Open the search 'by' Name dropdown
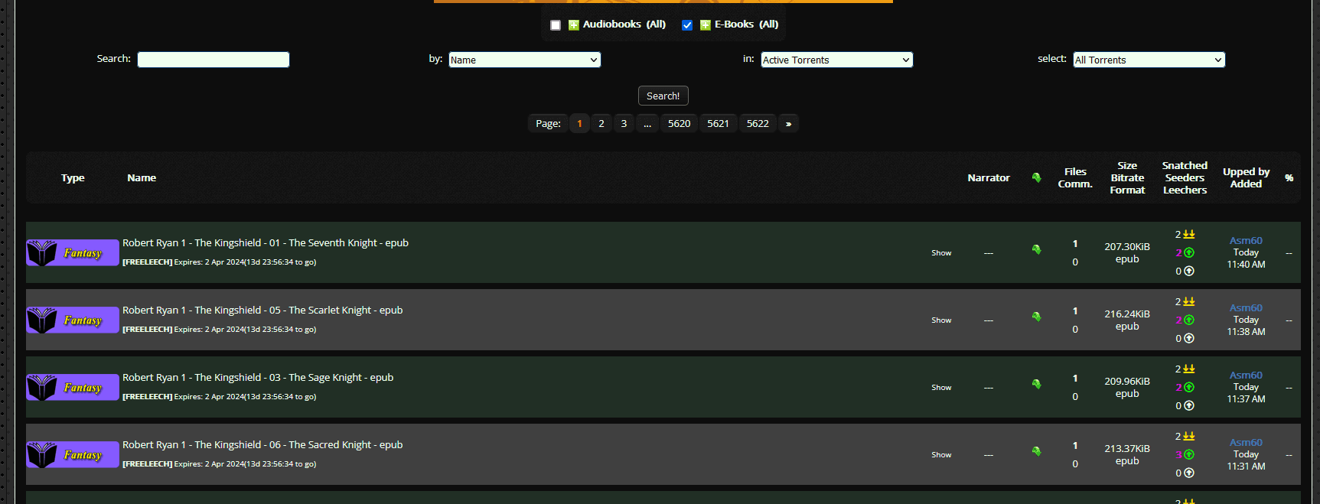 click(524, 60)
